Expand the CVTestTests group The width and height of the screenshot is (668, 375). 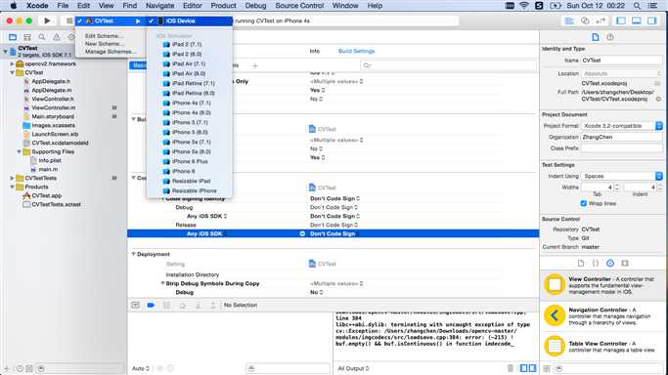pyautogui.click(x=13, y=178)
